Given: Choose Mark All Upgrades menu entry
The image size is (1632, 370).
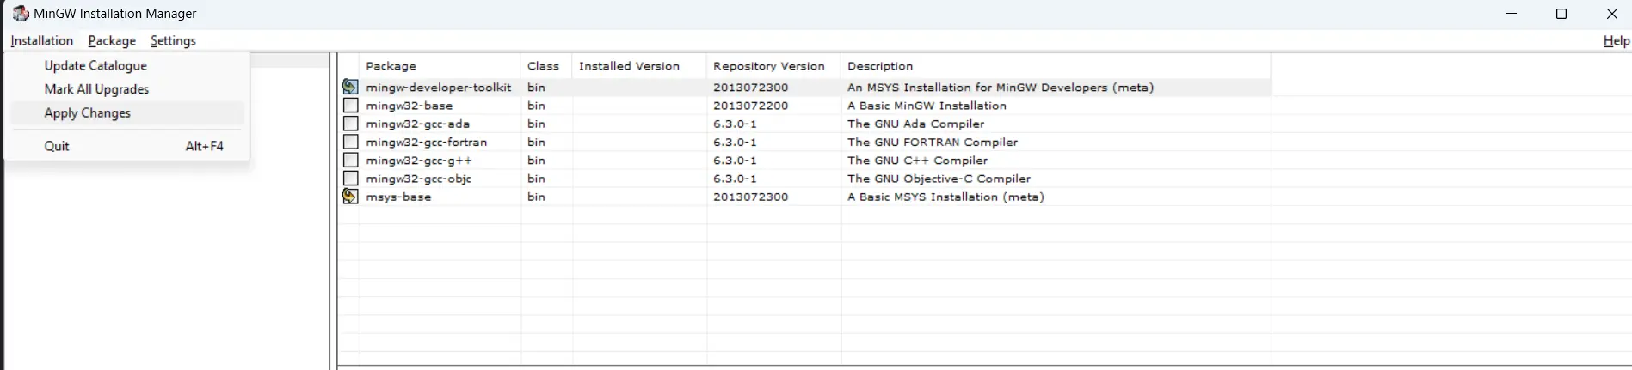Looking at the screenshot, I should coord(127,89).
